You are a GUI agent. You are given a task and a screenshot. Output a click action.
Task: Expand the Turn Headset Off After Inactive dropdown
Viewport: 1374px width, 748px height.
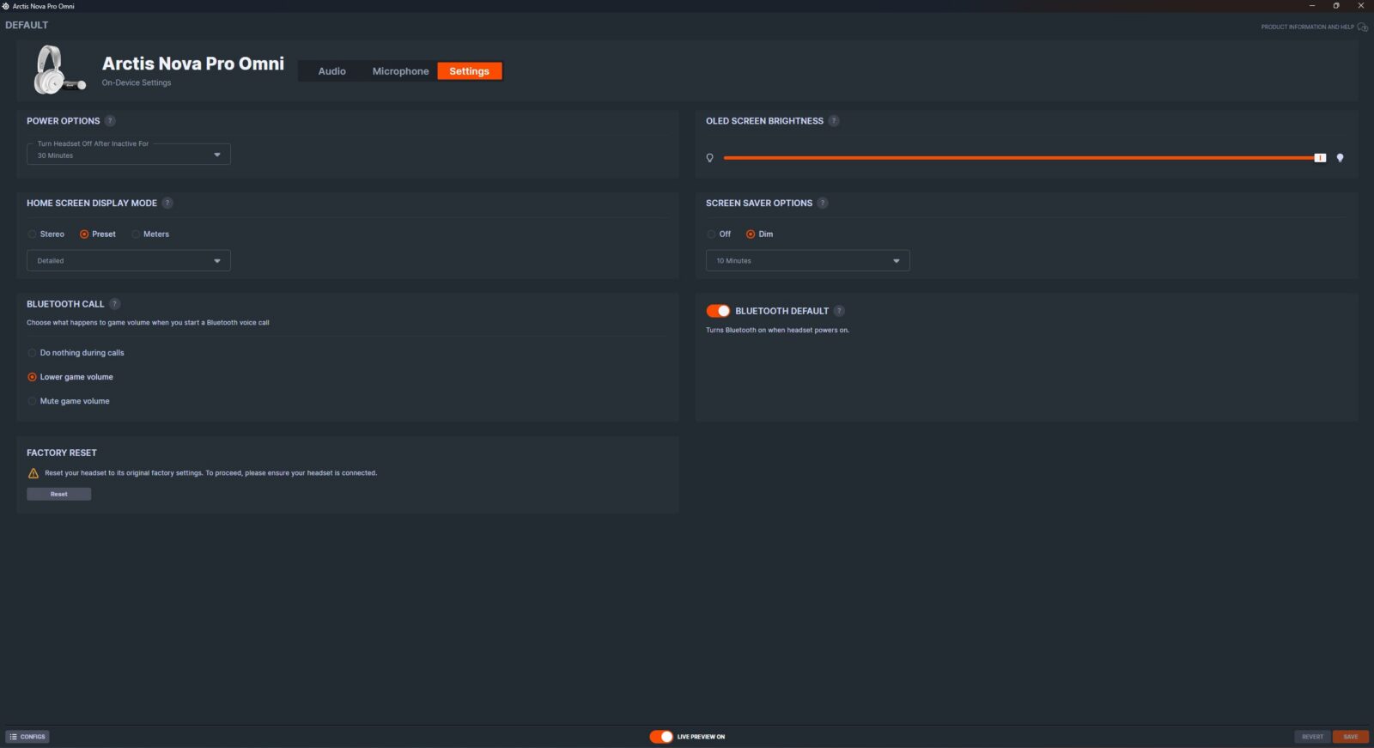click(129, 155)
